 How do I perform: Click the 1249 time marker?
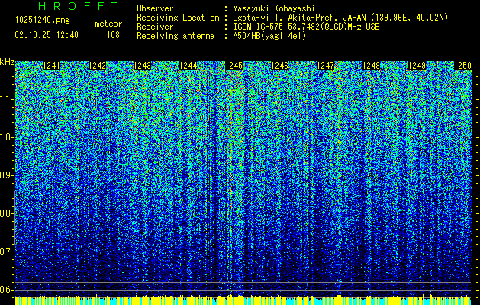[x=417, y=66]
